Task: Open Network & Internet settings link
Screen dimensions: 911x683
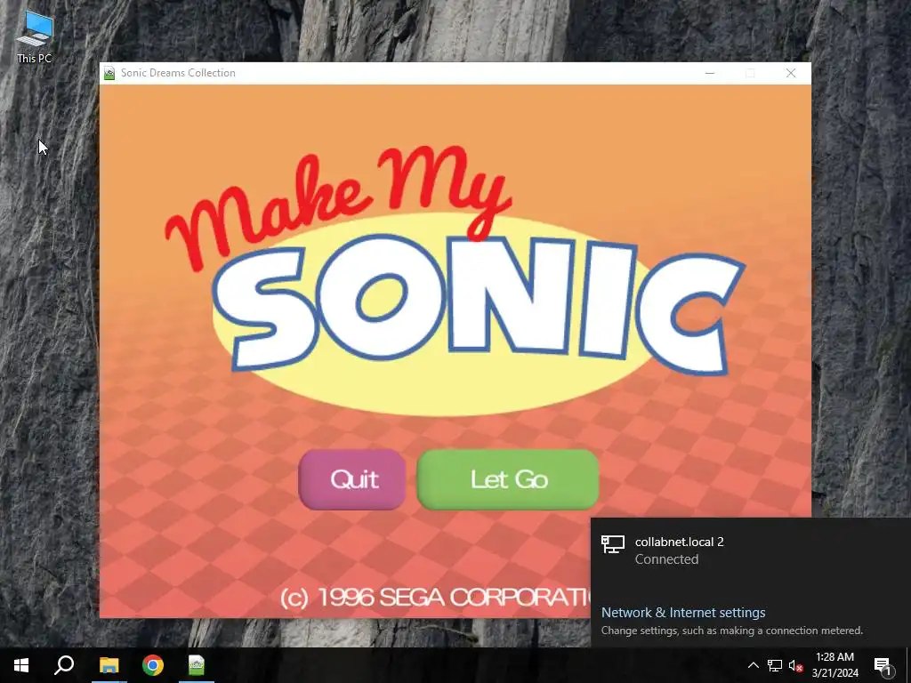Action: (682, 612)
